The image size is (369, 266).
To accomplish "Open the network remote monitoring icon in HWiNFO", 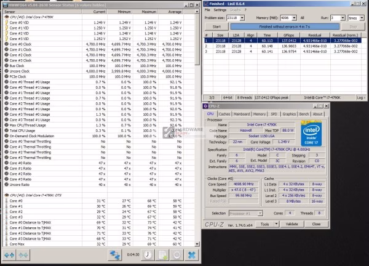I will (114, 255).
